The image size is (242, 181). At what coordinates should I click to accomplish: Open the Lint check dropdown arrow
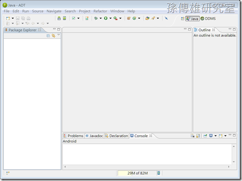click(78, 18)
